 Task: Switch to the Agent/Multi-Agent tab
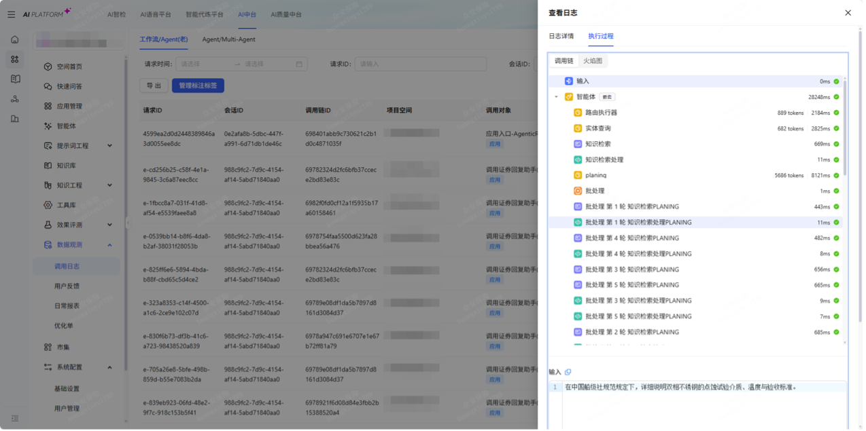228,39
